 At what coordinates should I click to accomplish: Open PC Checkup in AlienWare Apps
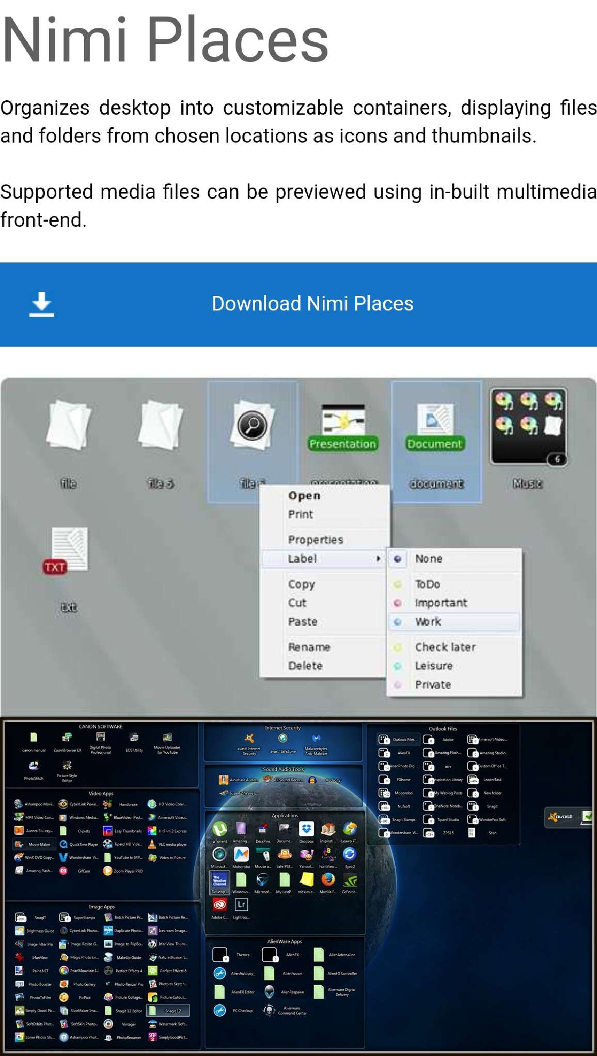click(234, 1010)
